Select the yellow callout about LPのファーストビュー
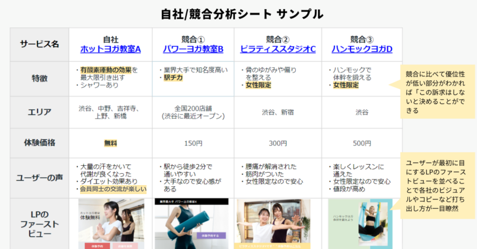The image size is (477, 249). [433, 182]
